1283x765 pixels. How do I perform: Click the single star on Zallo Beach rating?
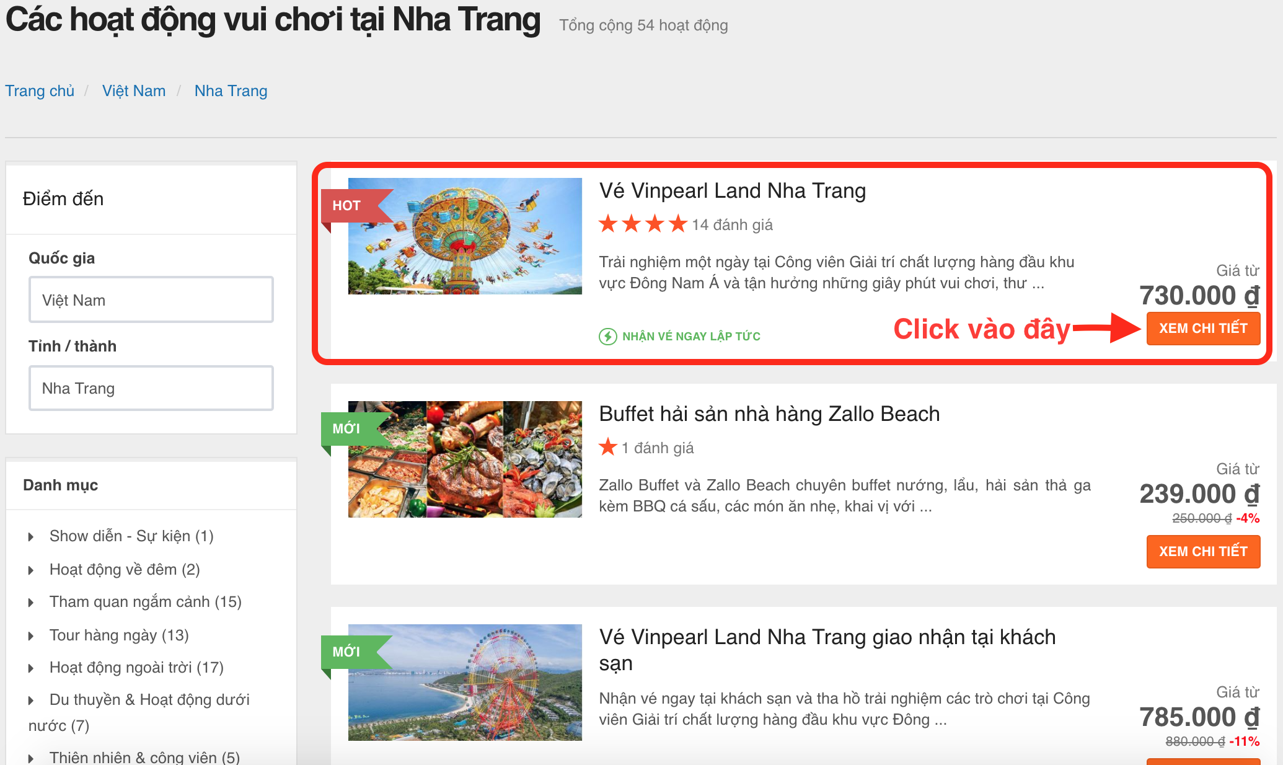tap(608, 447)
